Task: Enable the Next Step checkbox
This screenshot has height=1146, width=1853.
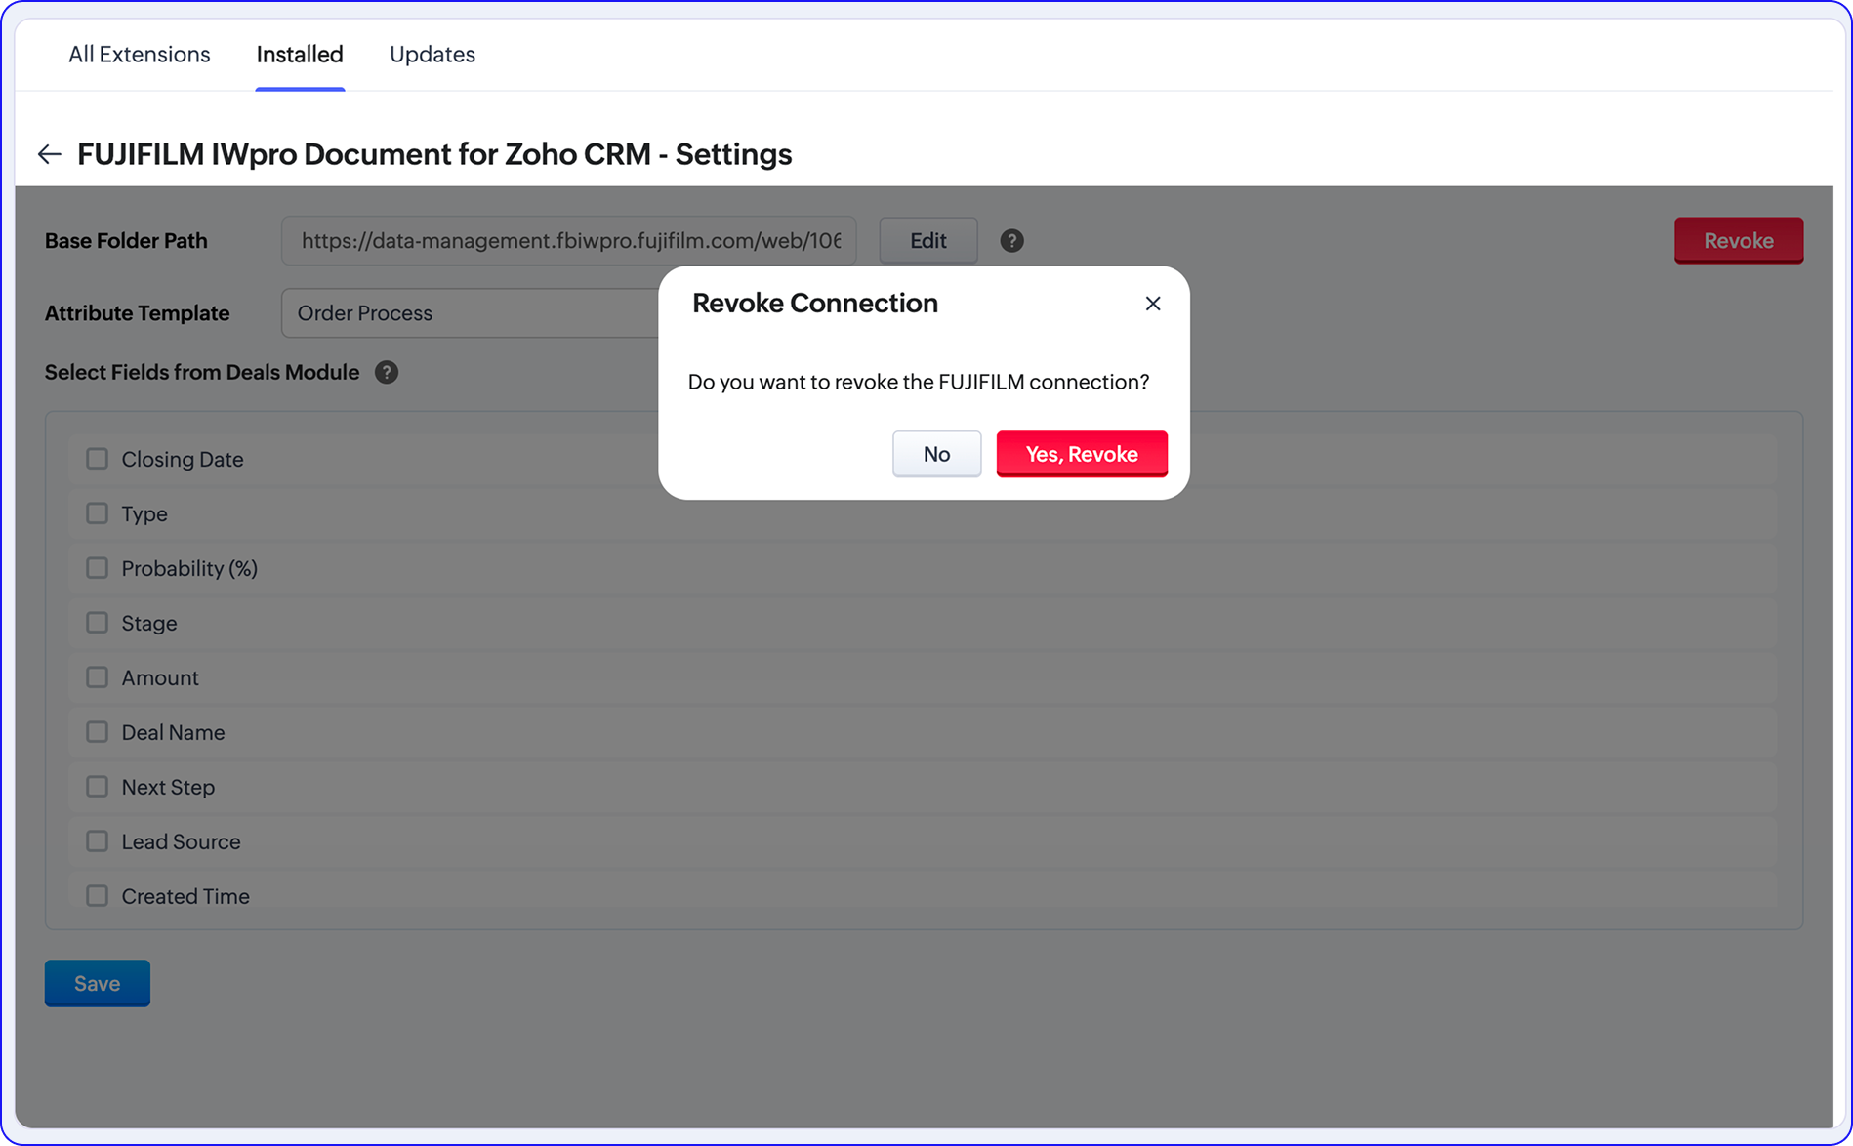Action: point(97,787)
